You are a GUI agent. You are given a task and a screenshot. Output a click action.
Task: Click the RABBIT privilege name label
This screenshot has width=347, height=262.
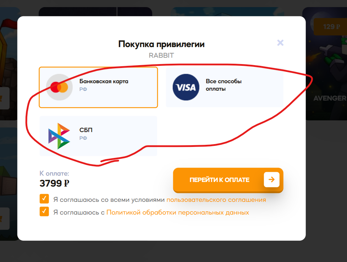[x=161, y=56]
